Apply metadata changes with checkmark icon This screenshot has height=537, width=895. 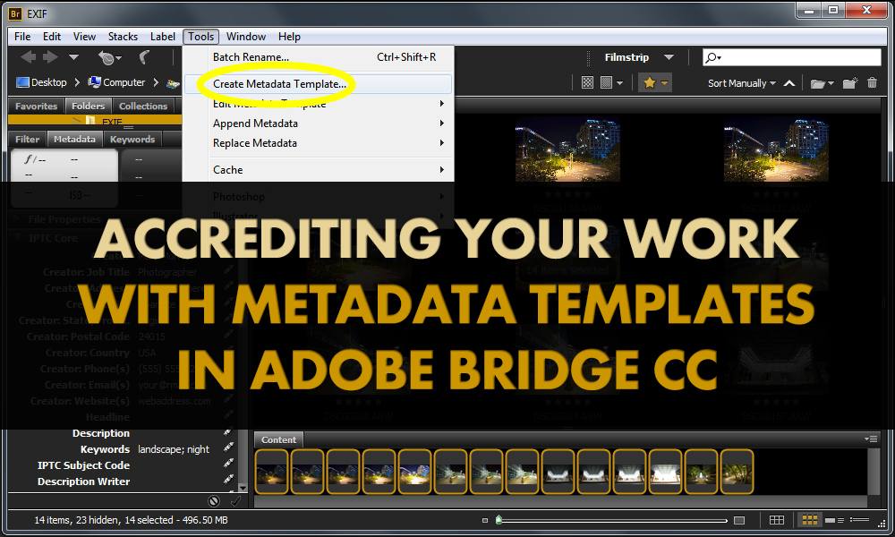(235, 501)
